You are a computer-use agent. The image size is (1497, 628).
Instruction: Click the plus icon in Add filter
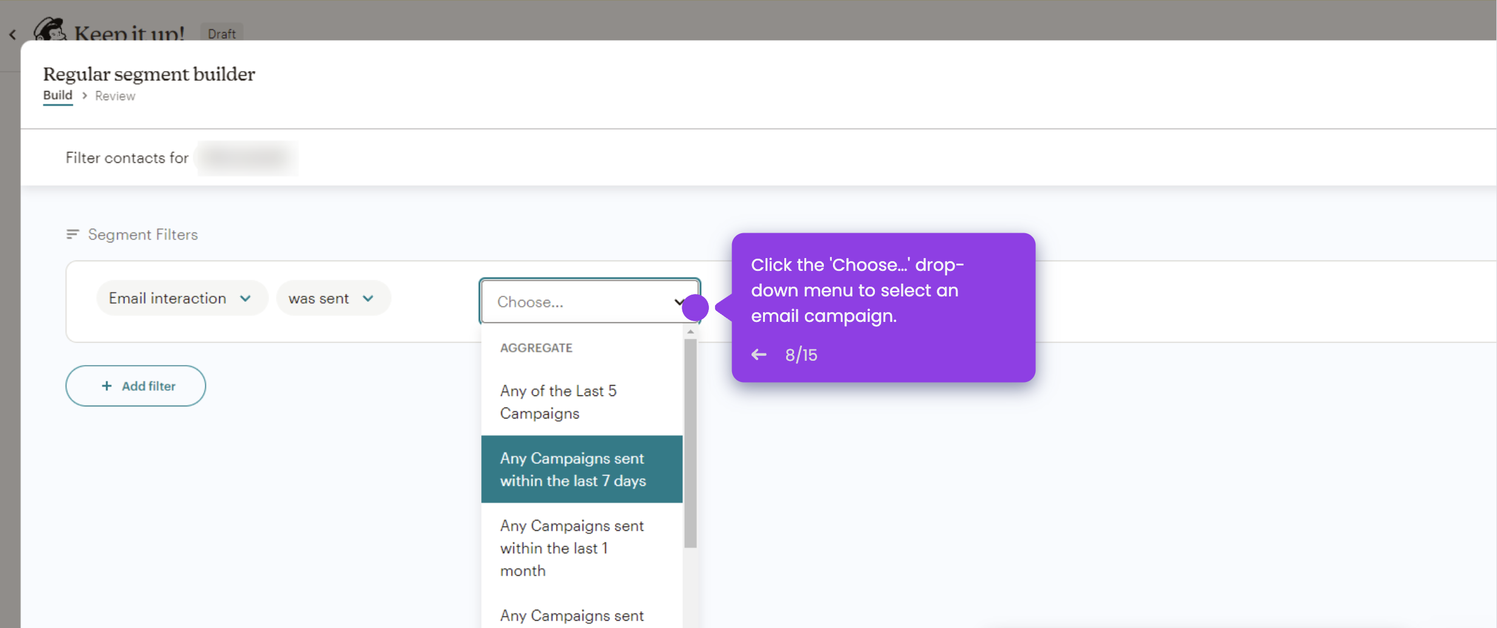[x=107, y=386]
